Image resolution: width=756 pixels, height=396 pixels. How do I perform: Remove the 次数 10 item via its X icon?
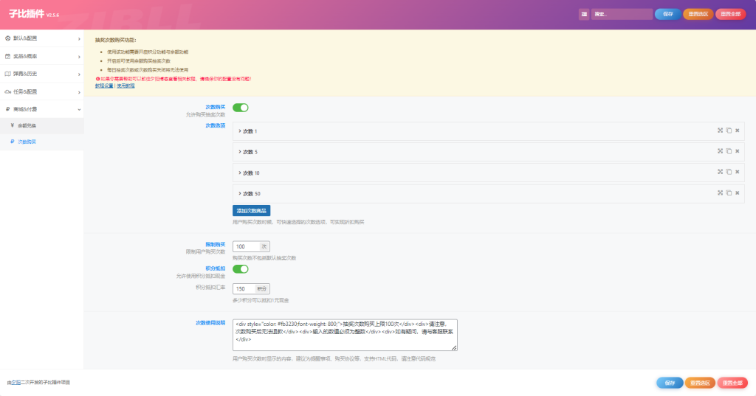[737, 172]
